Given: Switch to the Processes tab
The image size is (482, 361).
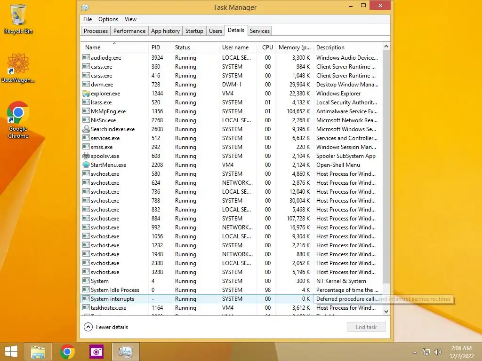Looking at the screenshot, I should point(96,31).
